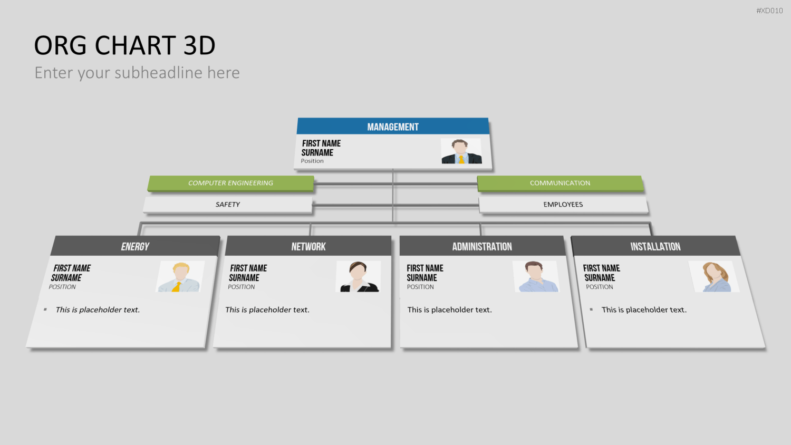Viewport: 791px width, 445px height.
Task: Select FIRST NAME SURNAME in Network card
Action: coord(248,273)
